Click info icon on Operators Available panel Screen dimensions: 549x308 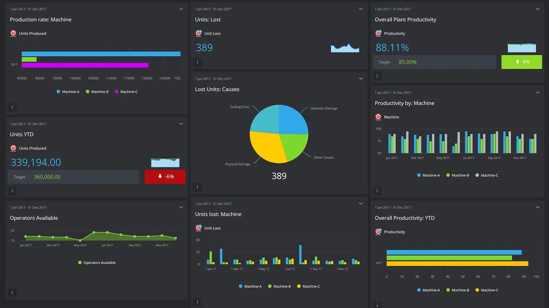click(12, 292)
